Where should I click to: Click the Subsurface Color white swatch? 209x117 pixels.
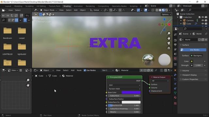tap(131, 102)
